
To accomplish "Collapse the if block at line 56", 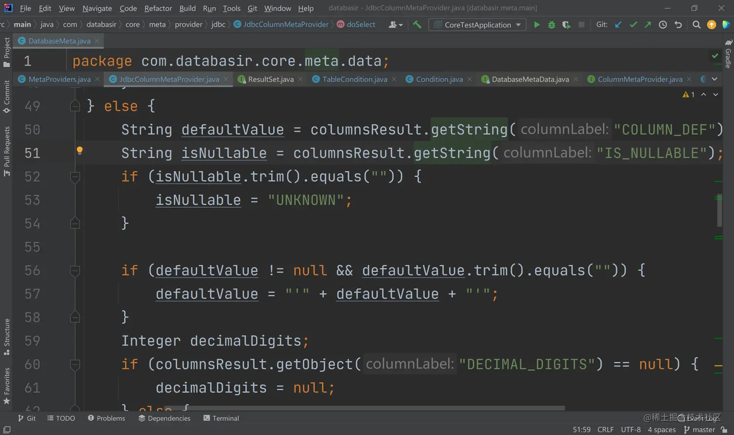I will coord(75,270).
